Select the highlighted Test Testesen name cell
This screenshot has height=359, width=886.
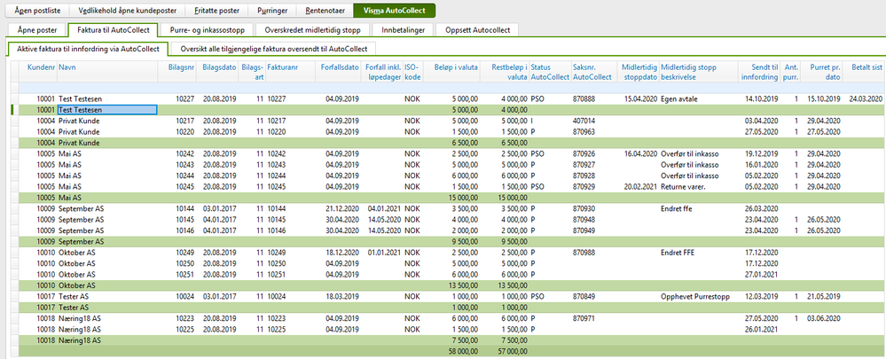[106, 110]
